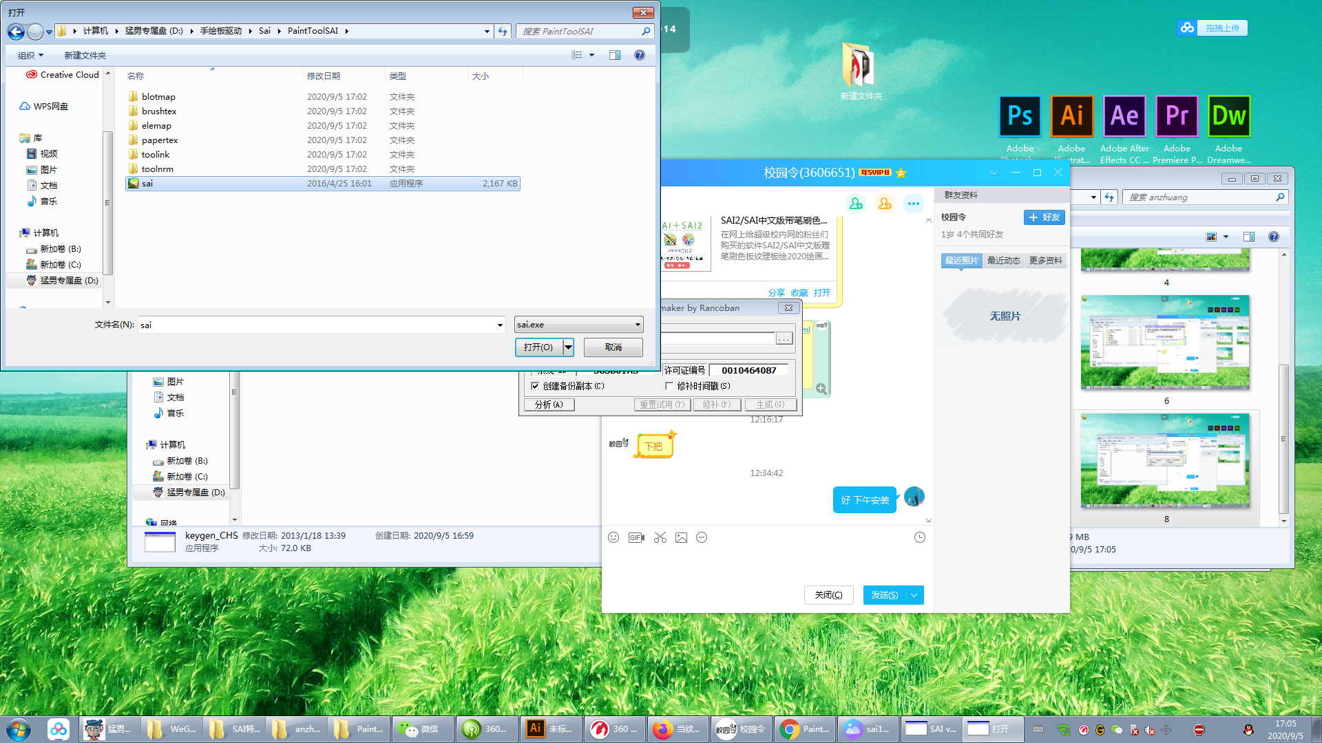
Task: Open emoji picker in QQ chat
Action: (613, 537)
